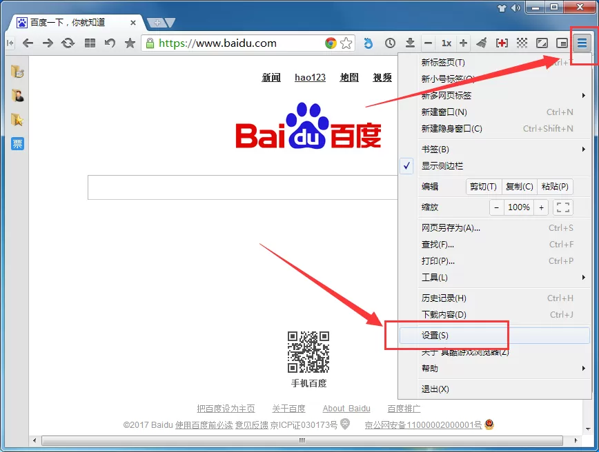Open a new tab with plus button
The width and height of the screenshot is (599, 452).
coord(157,23)
